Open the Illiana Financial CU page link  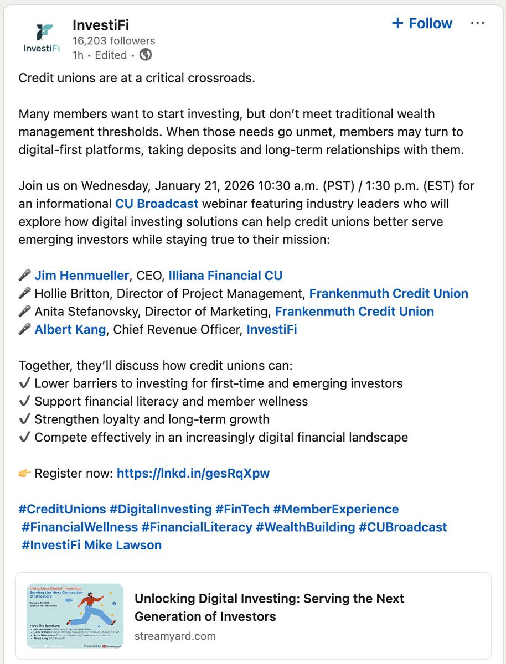[x=225, y=276]
